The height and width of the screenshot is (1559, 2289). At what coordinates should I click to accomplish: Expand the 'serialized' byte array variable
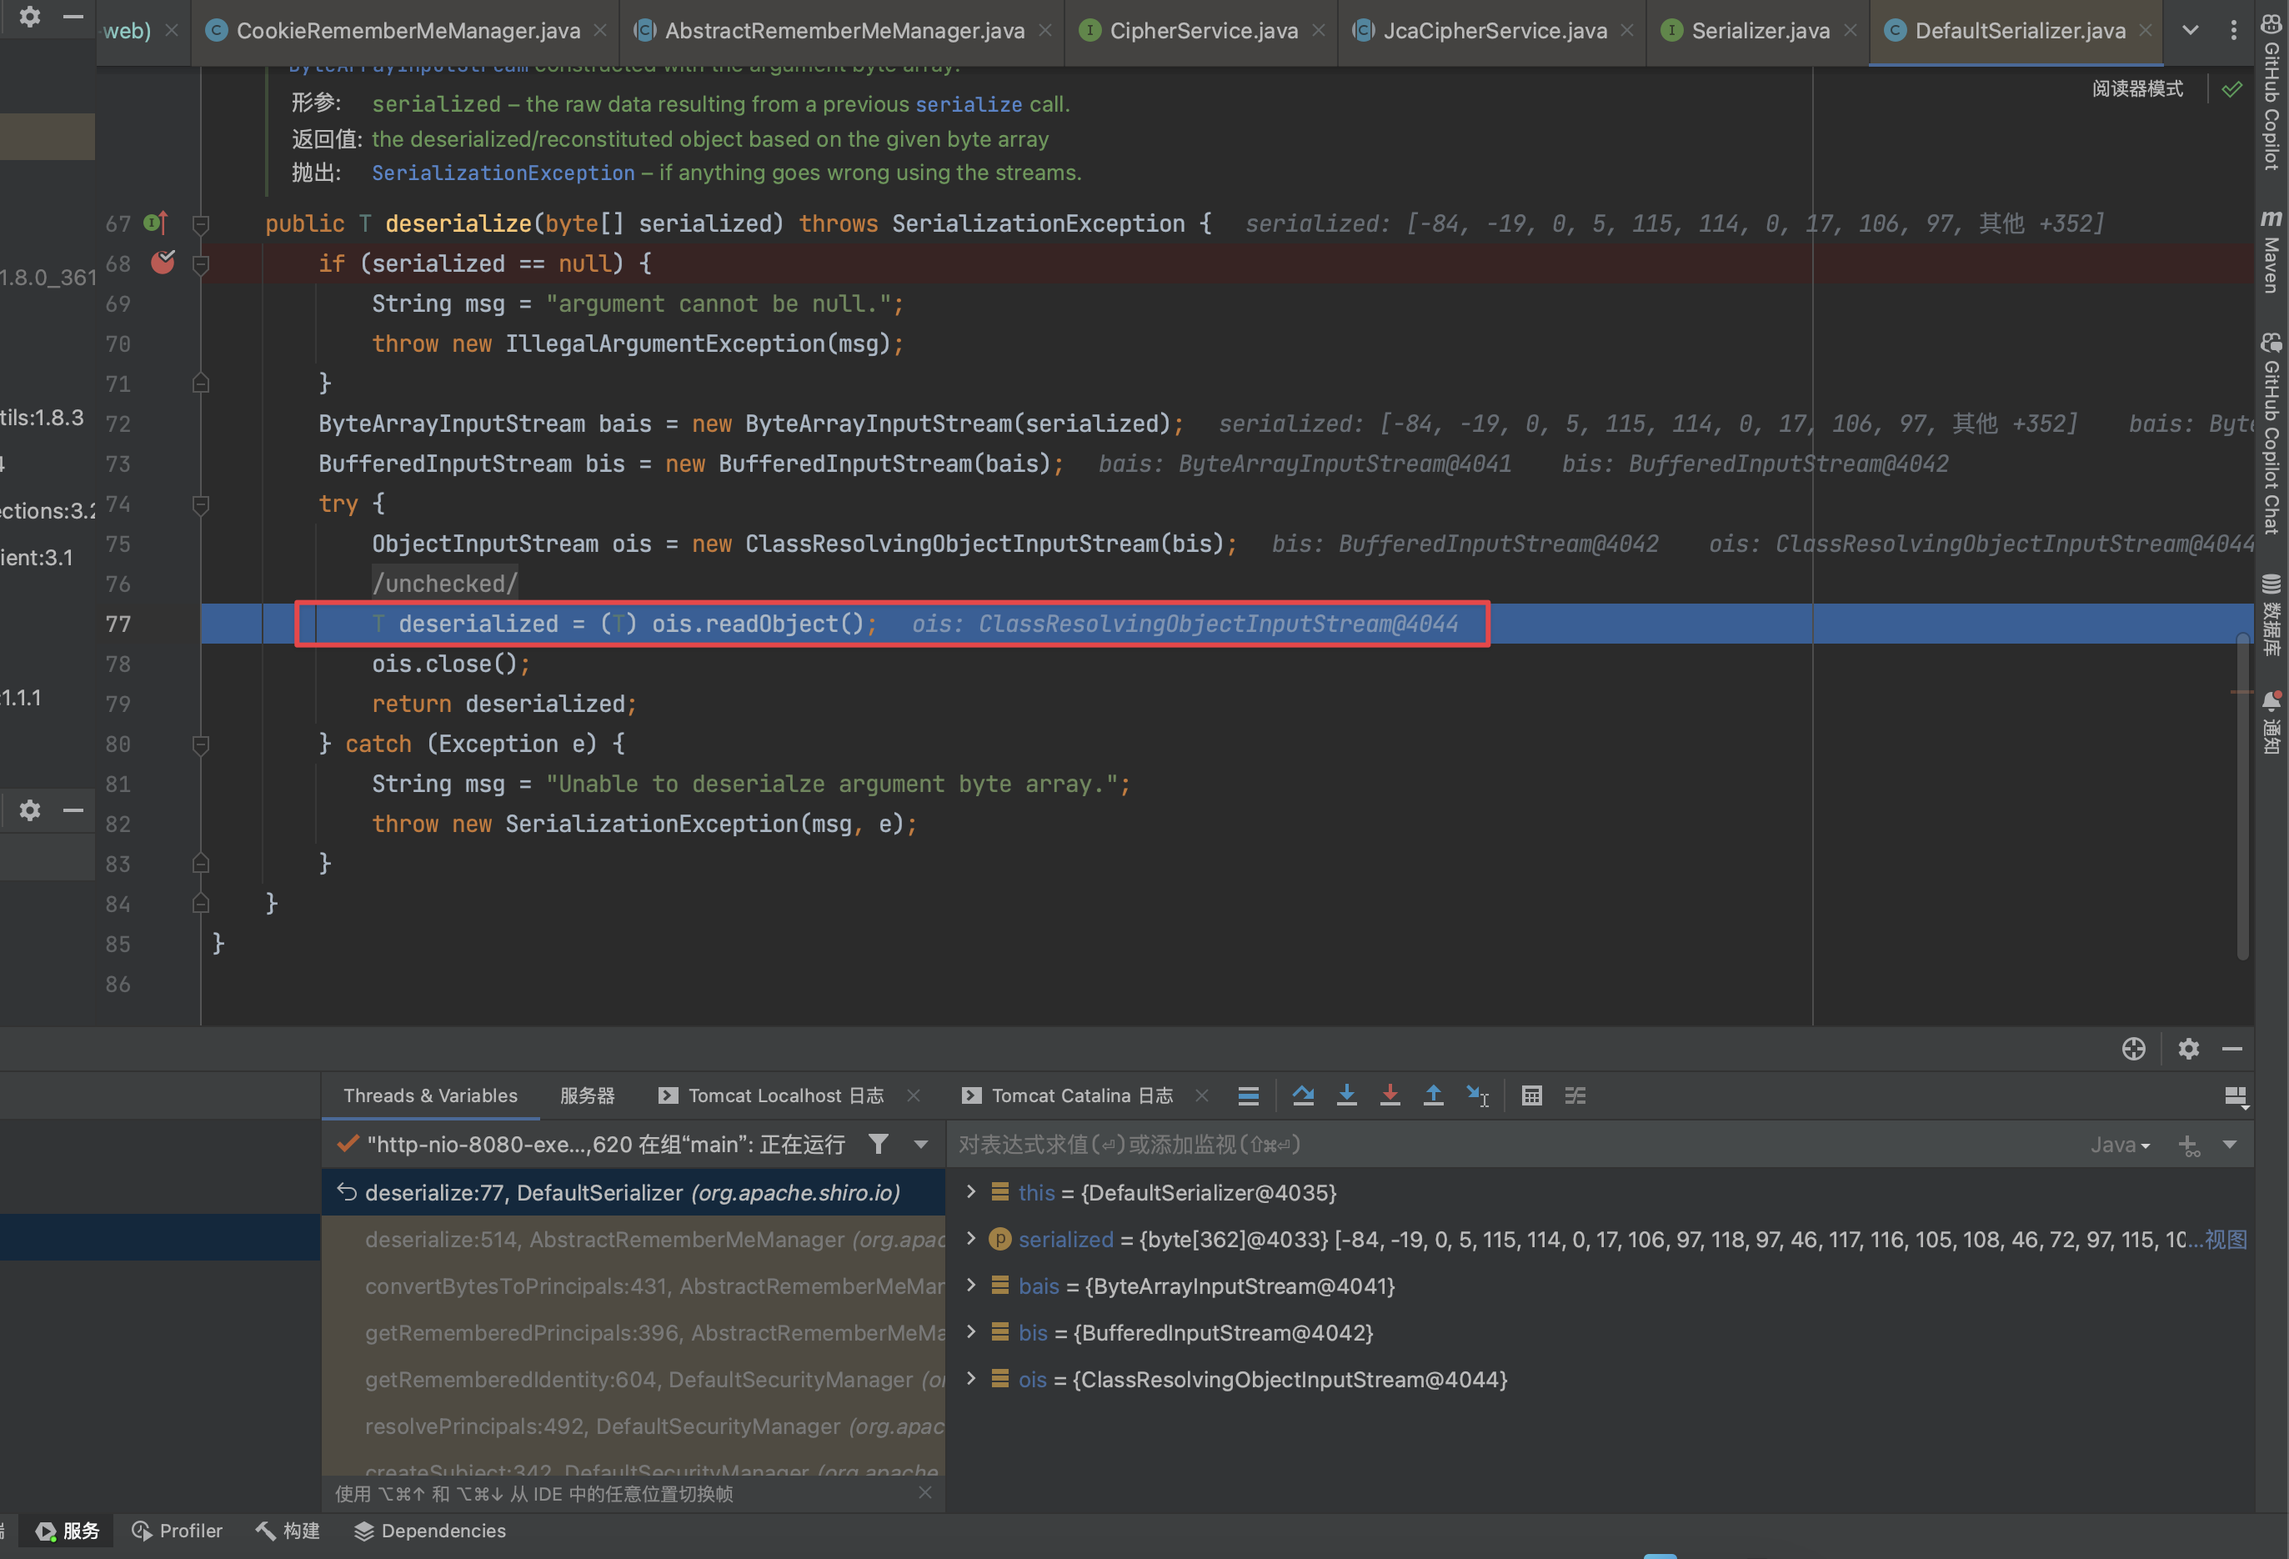coord(971,1238)
